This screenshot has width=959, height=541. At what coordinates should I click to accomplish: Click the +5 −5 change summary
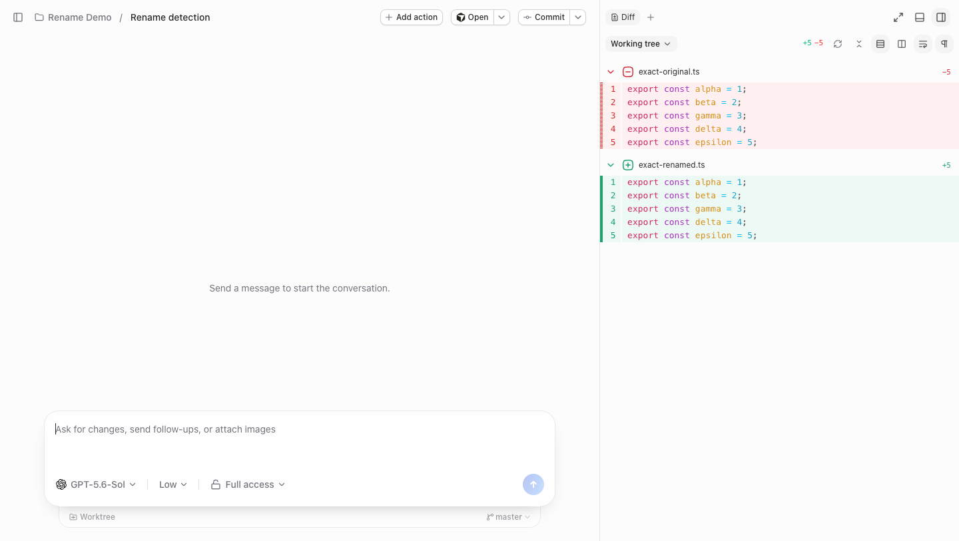pos(812,43)
